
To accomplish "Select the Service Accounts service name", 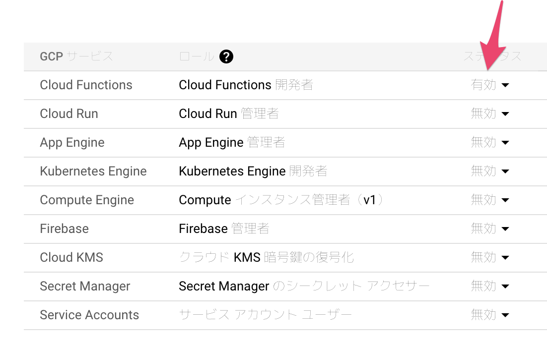I will click(x=89, y=315).
